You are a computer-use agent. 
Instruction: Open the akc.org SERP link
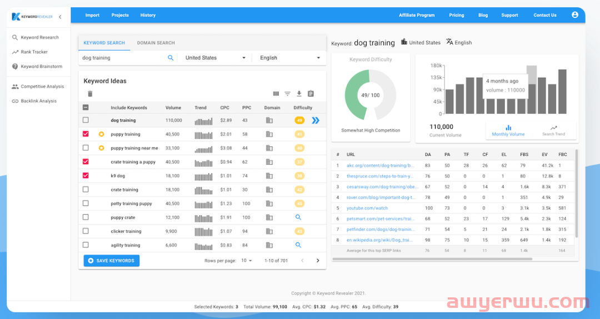tap(381, 165)
